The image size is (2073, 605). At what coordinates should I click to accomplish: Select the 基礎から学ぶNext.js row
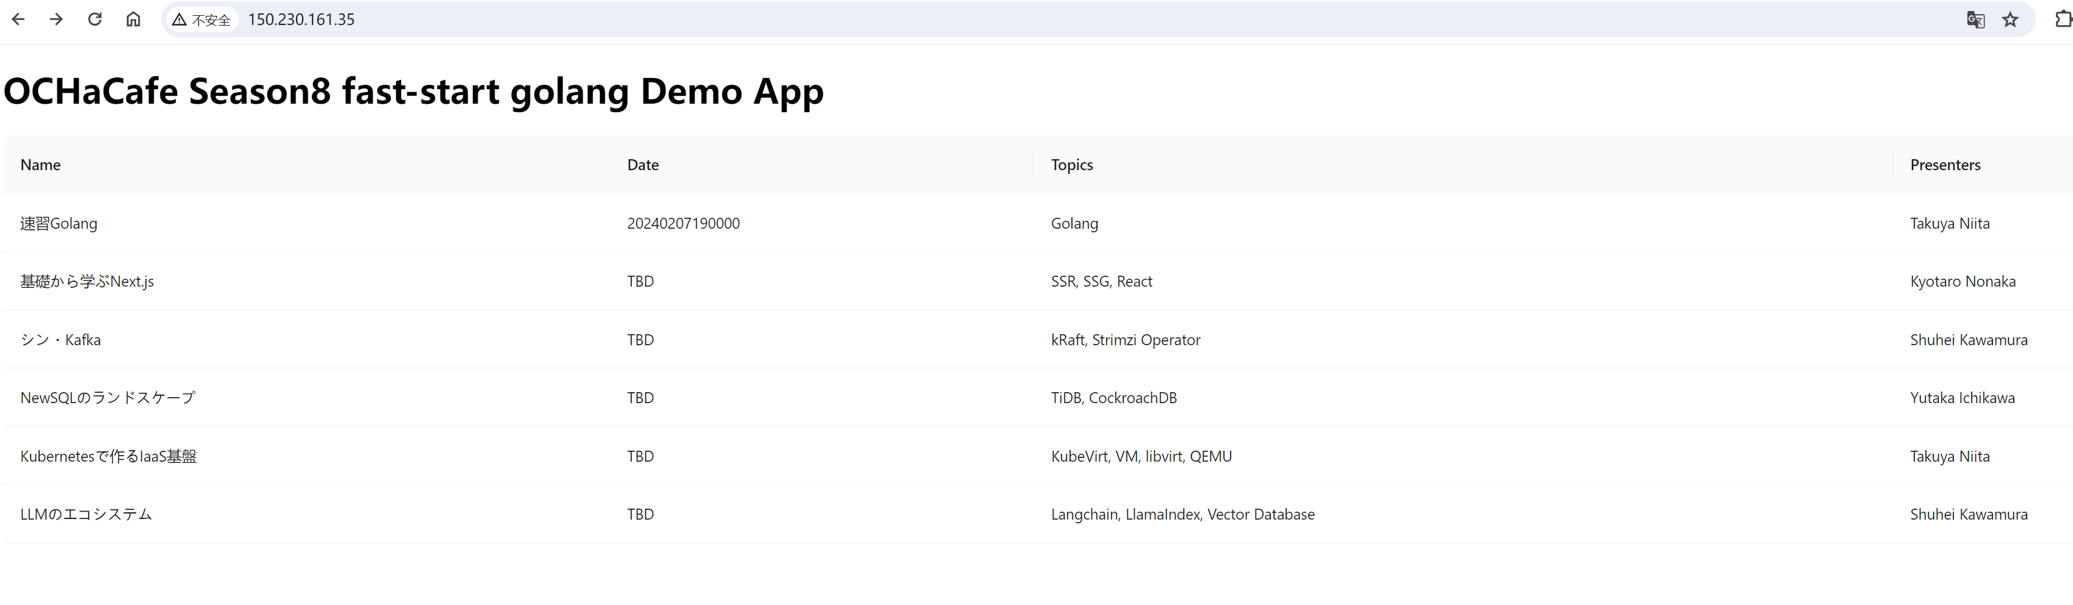pyautogui.click(x=87, y=282)
